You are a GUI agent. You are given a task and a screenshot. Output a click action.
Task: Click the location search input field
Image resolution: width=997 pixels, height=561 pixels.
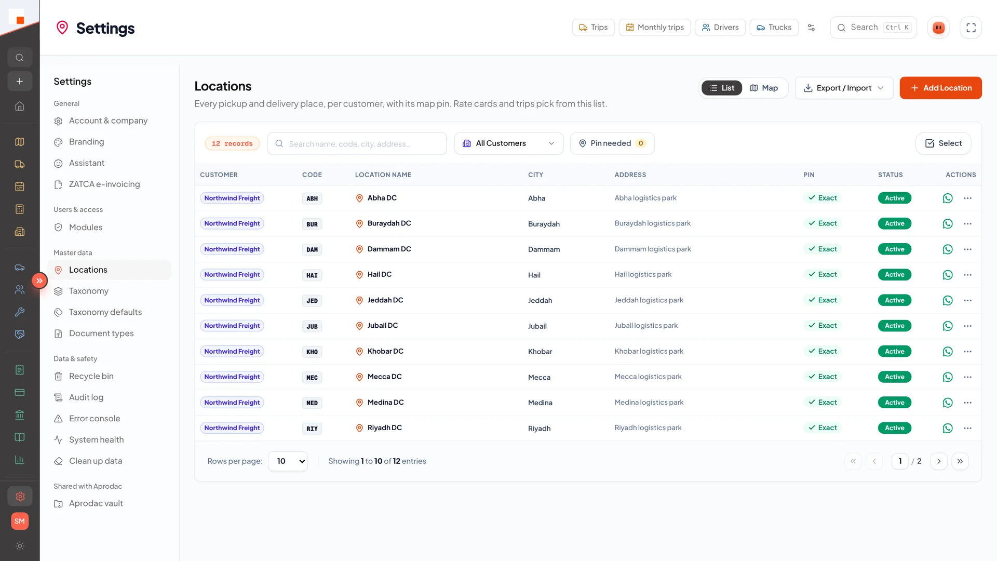click(x=357, y=143)
